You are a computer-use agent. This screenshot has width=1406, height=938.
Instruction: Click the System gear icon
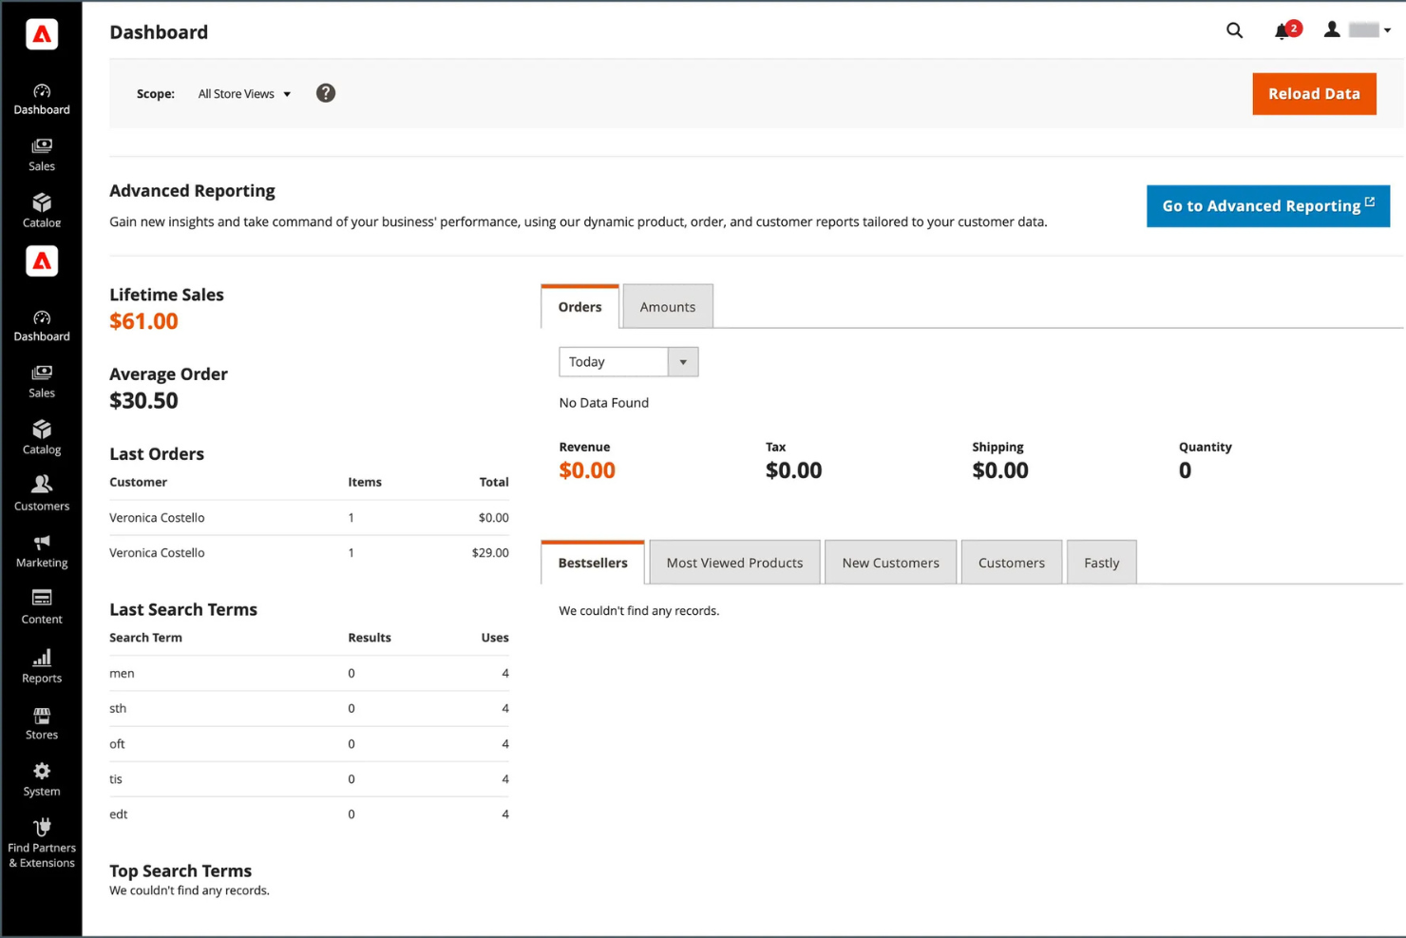point(41,777)
